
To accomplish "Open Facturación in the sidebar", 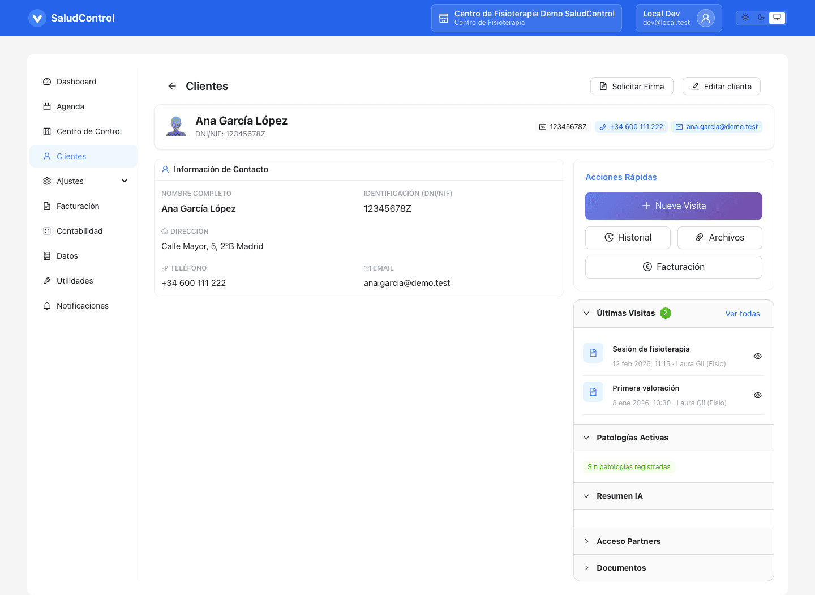I will (x=83, y=206).
